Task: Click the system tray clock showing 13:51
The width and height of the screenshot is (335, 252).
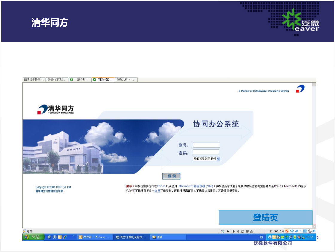Action: click(x=310, y=237)
